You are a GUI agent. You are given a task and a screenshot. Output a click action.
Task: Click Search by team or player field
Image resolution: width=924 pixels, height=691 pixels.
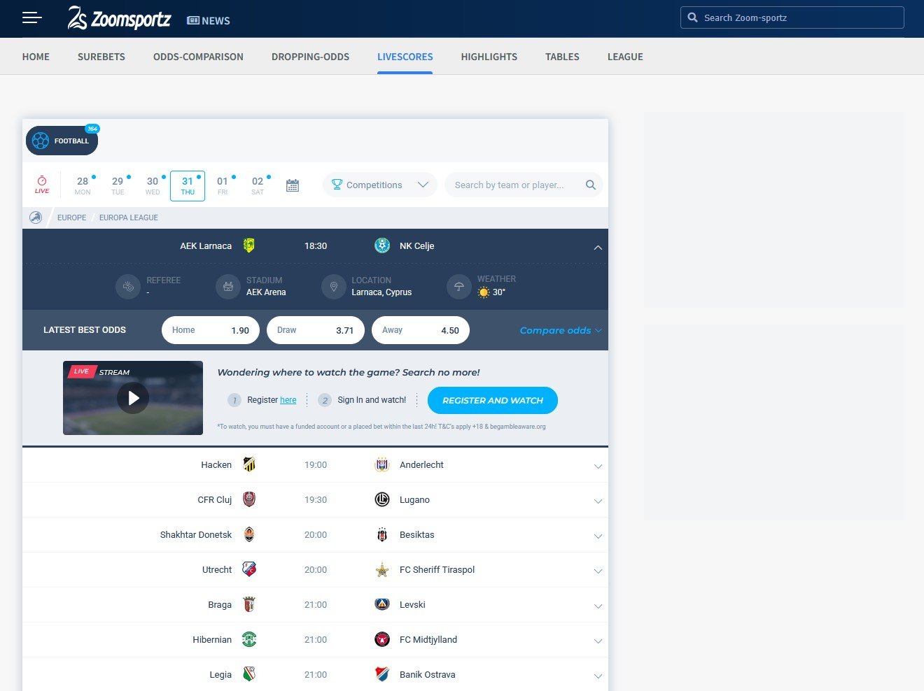coord(524,185)
